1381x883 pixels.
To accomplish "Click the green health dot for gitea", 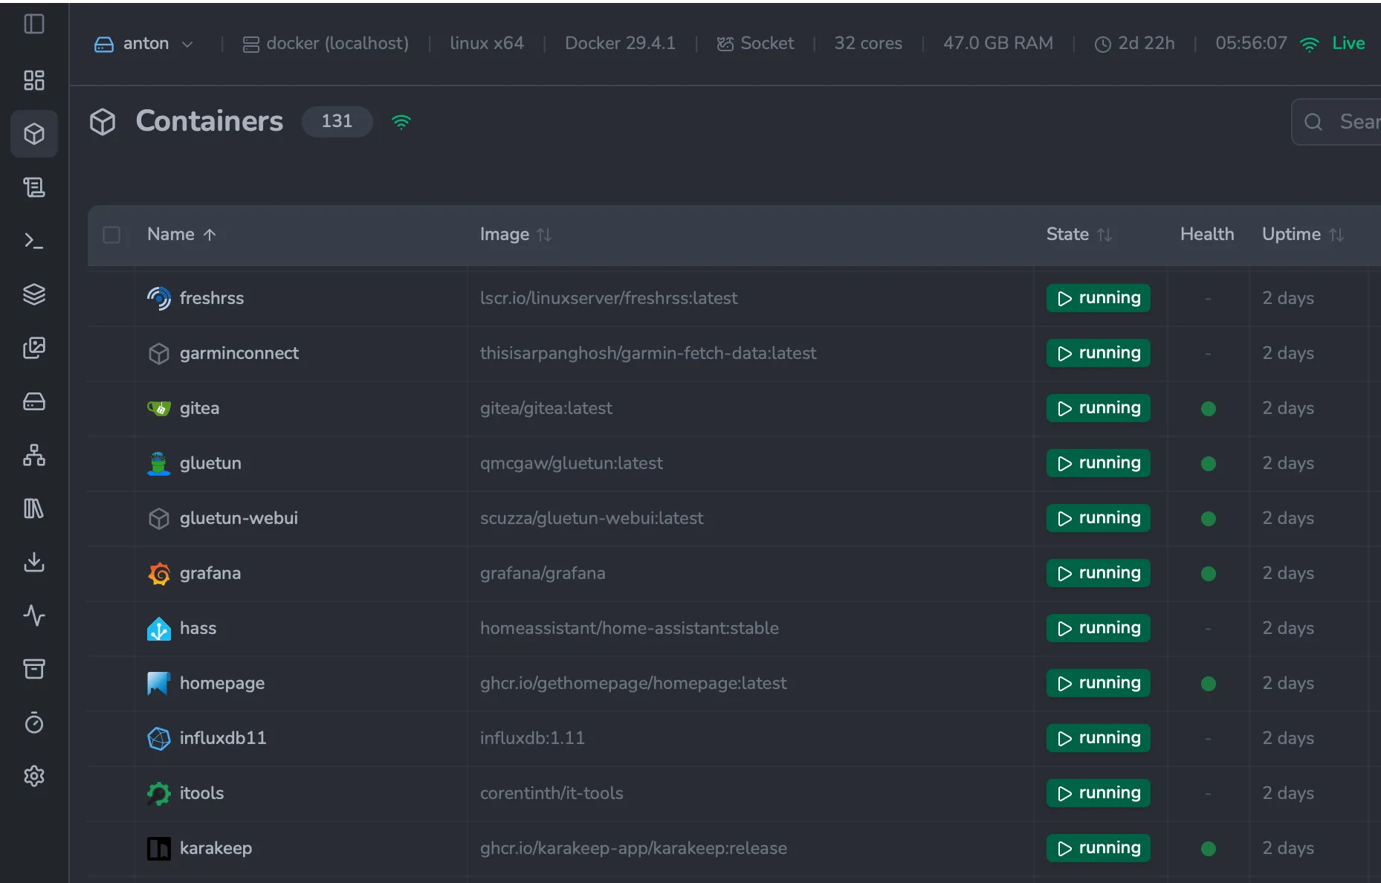I will pos(1209,409).
